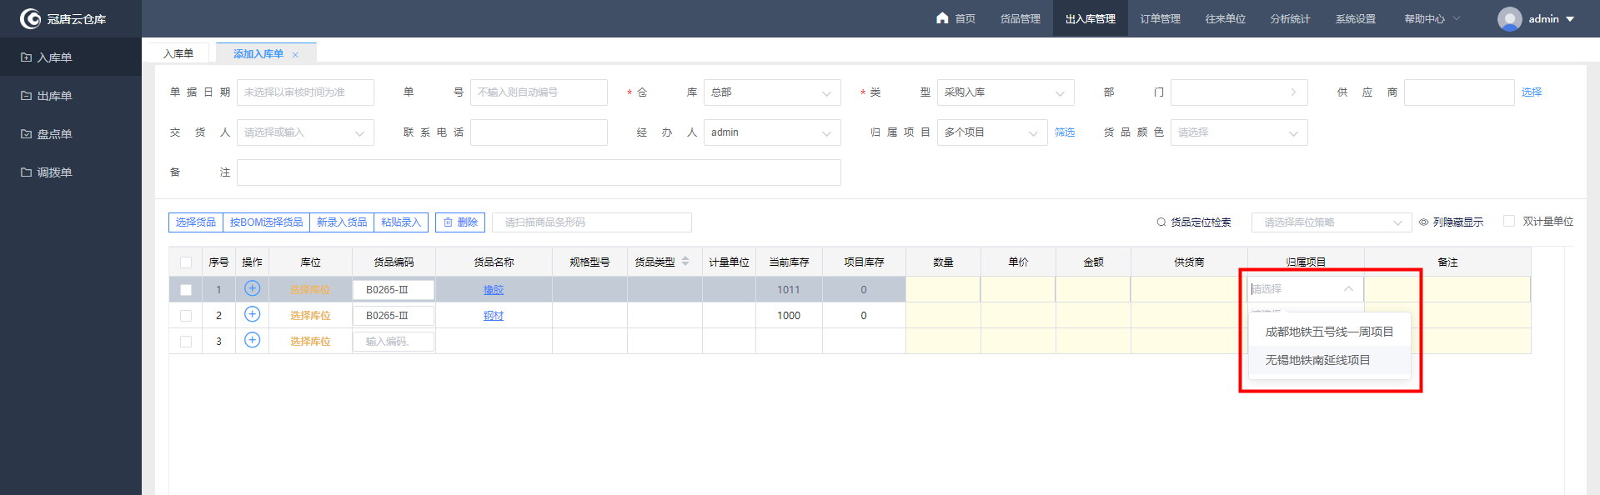
Task: Close the 添加入库单 tab
Action: point(295,55)
